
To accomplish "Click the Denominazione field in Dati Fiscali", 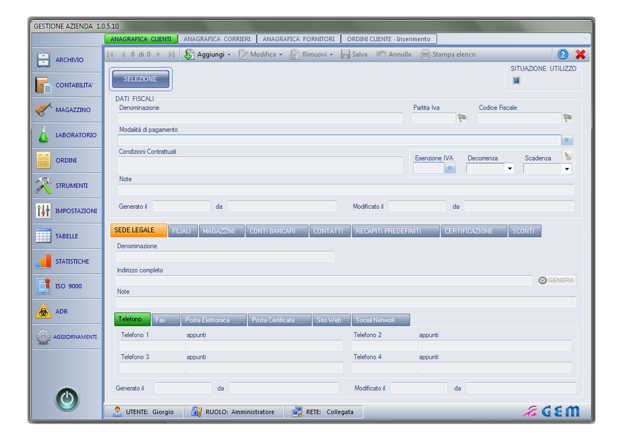I will click(260, 118).
